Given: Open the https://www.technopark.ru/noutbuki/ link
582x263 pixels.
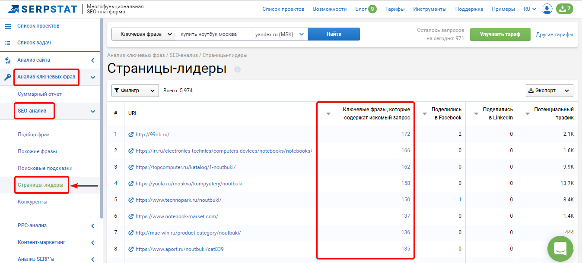Looking at the screenshot, I should pos(178,200).
